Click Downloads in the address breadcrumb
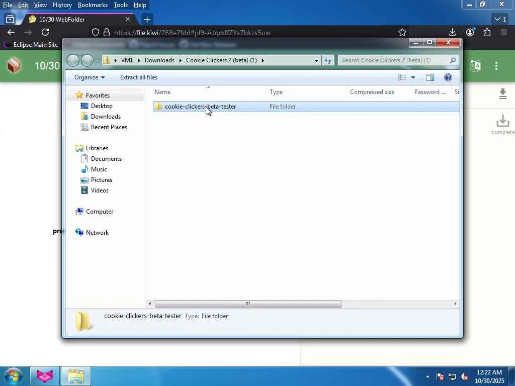The width and height of the screenshot is (515, 386). click(159, 60)
